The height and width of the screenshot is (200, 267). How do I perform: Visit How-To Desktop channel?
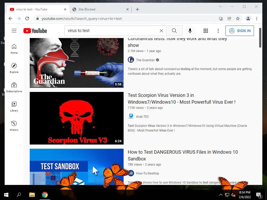tap(148, 173)
